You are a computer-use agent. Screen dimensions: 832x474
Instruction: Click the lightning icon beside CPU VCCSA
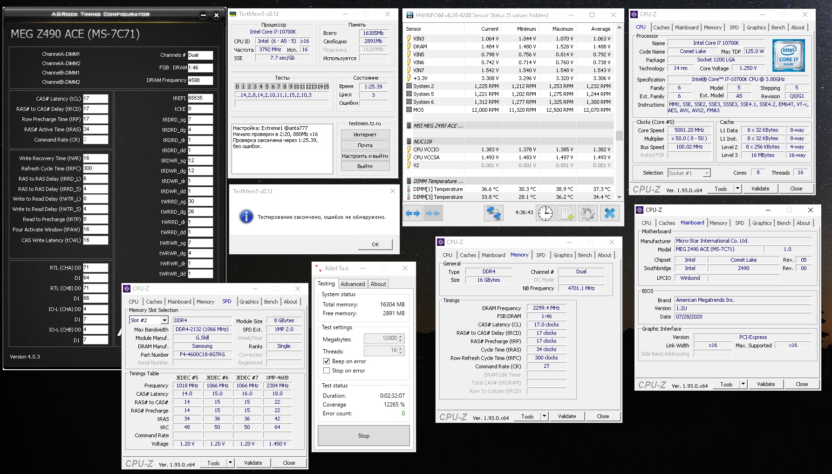pyautogui.click(x=409, y=157)
